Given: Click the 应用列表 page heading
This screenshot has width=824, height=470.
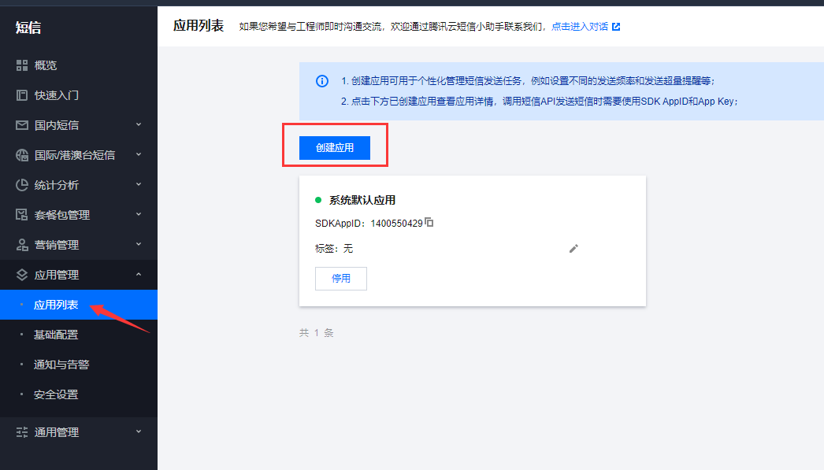Looking at the screenshot, I should [199, 26].
